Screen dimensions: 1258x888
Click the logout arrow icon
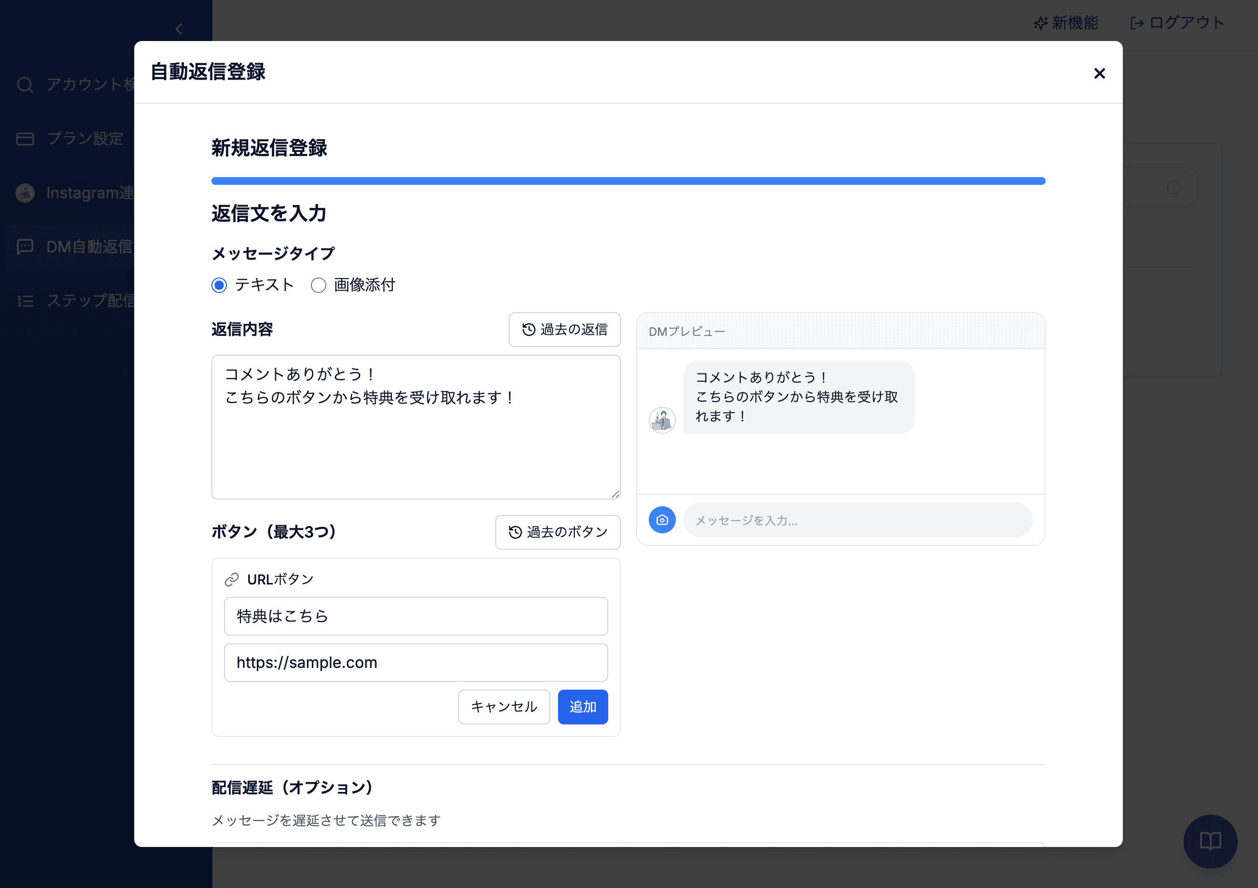click(1137, 23)
